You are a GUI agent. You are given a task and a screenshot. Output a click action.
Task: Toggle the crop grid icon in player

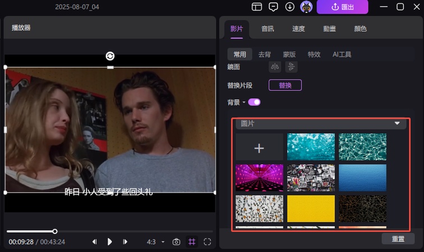(192, 242)
